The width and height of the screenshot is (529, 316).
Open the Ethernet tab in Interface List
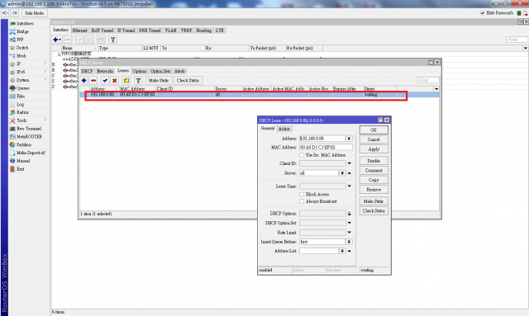point(80,31)
